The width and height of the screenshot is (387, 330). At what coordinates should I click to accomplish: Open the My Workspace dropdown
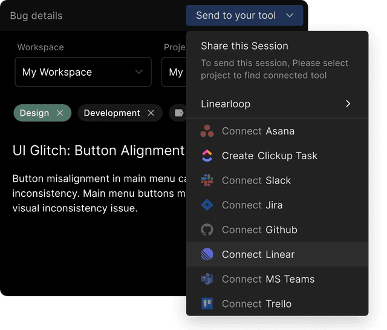coord(83,72)
